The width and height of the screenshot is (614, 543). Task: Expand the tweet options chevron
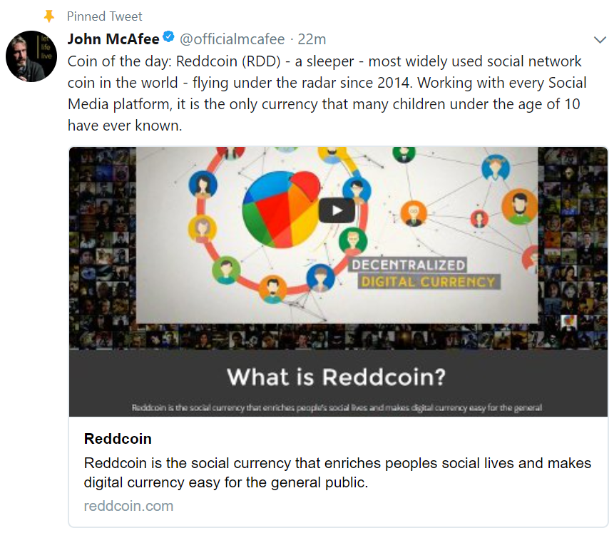(x=600, y=39)
